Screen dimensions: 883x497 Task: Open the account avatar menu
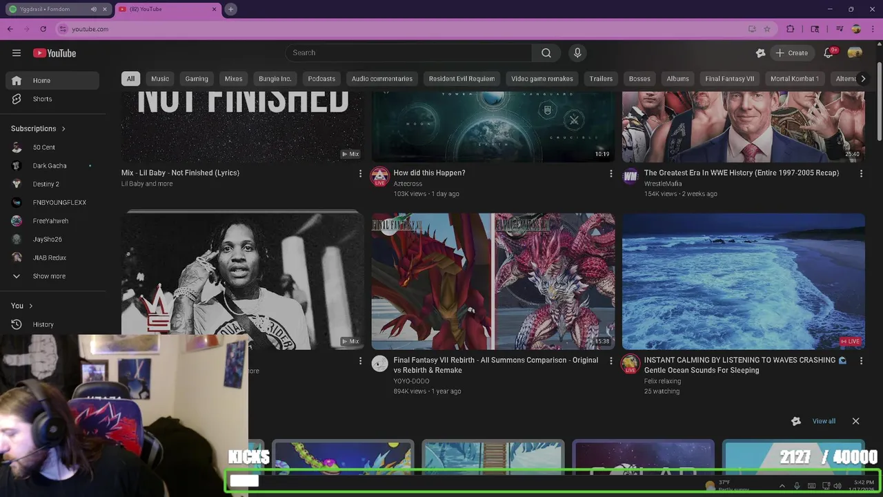855,52
